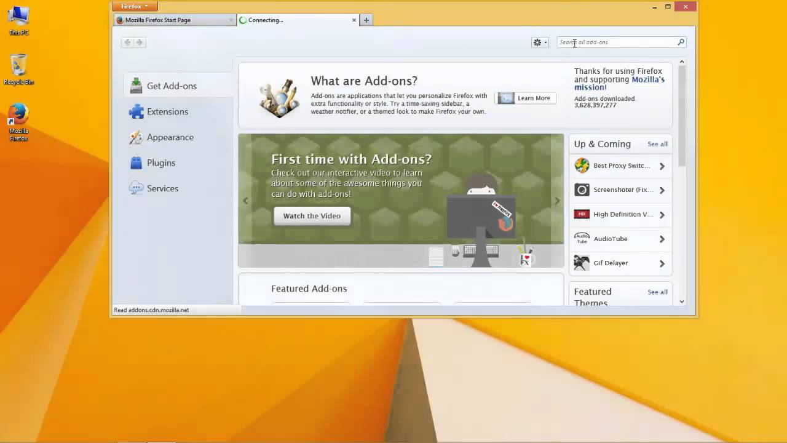
Task: Open Screenshoter add-on entry
Action: pos(620,190)
